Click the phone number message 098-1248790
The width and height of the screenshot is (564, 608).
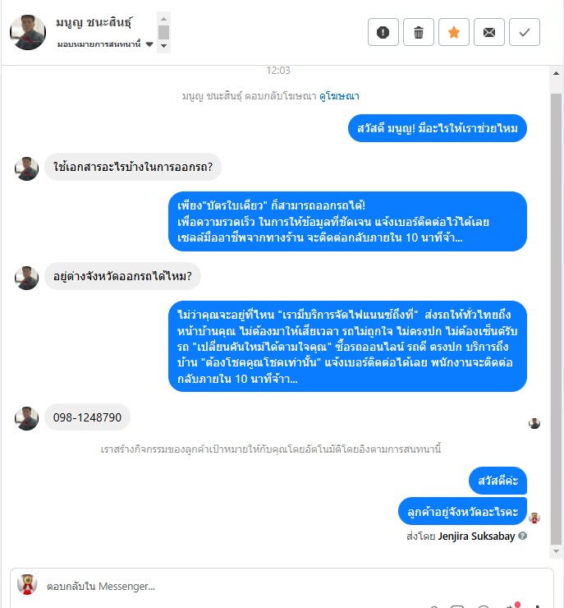coord(87,417)
